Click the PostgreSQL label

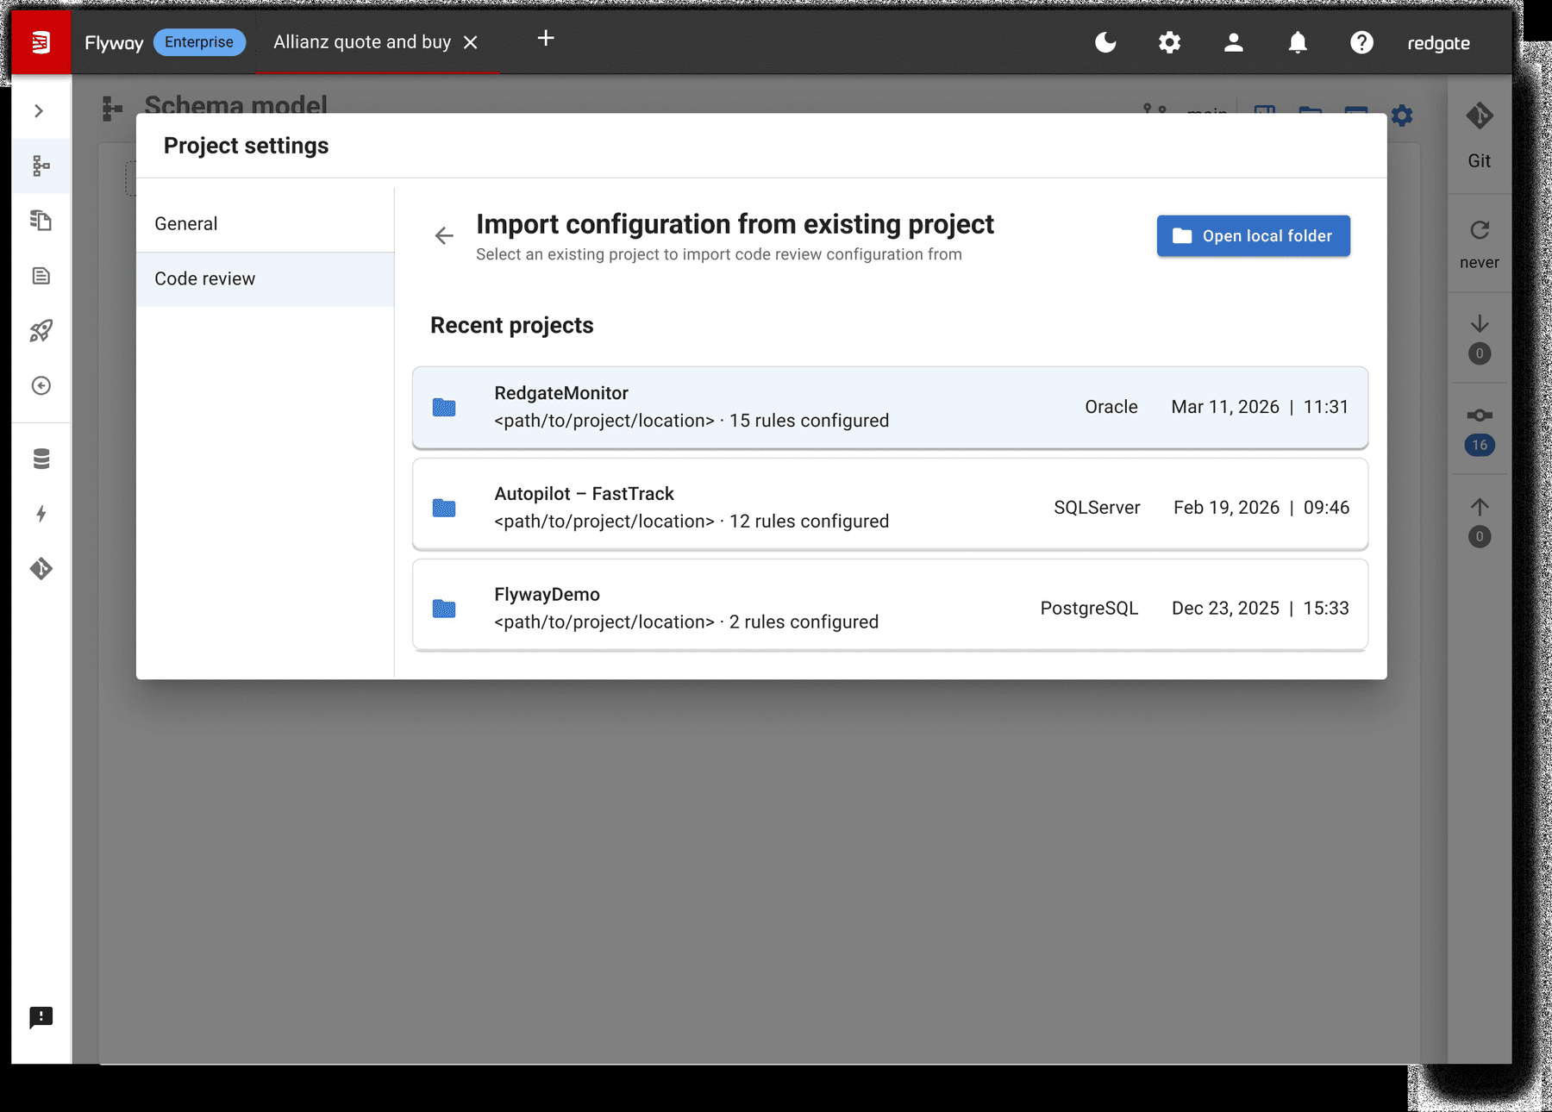coord(1089,609)
